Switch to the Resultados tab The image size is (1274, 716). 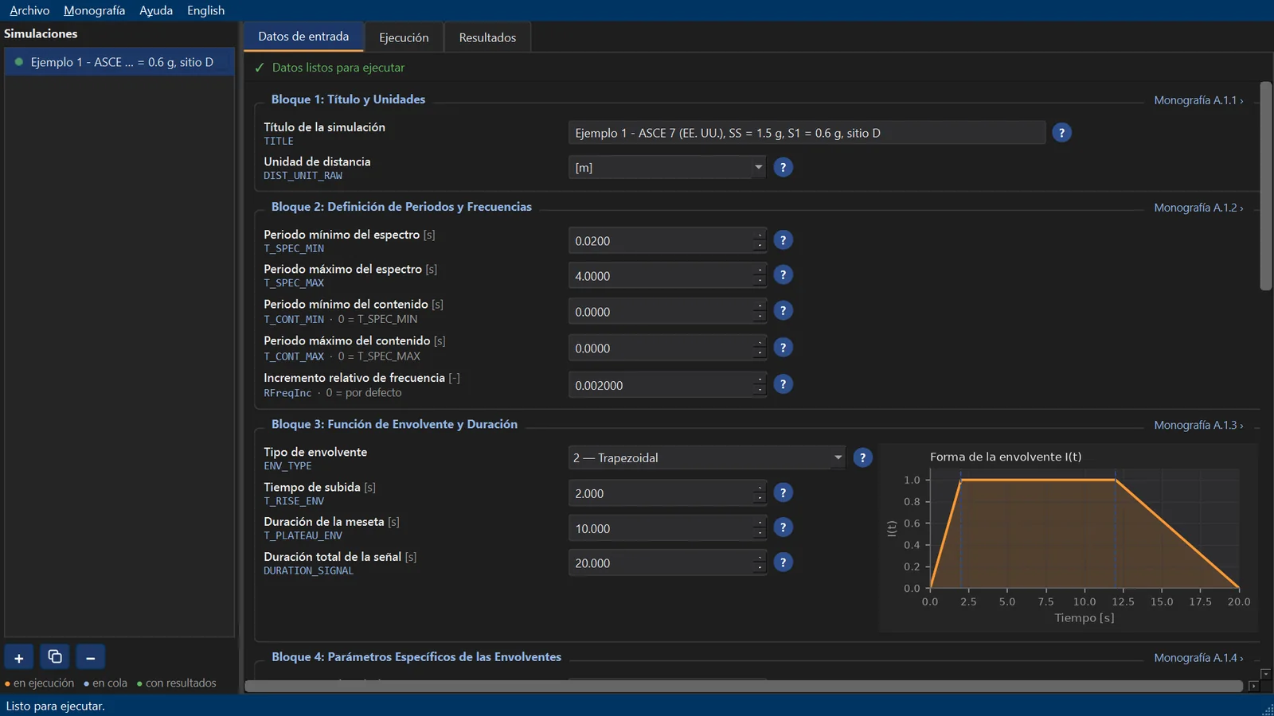click(487, 37)
